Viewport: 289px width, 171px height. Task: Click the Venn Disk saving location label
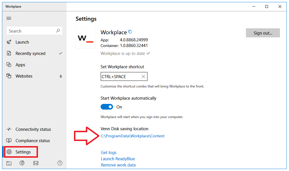124,129
